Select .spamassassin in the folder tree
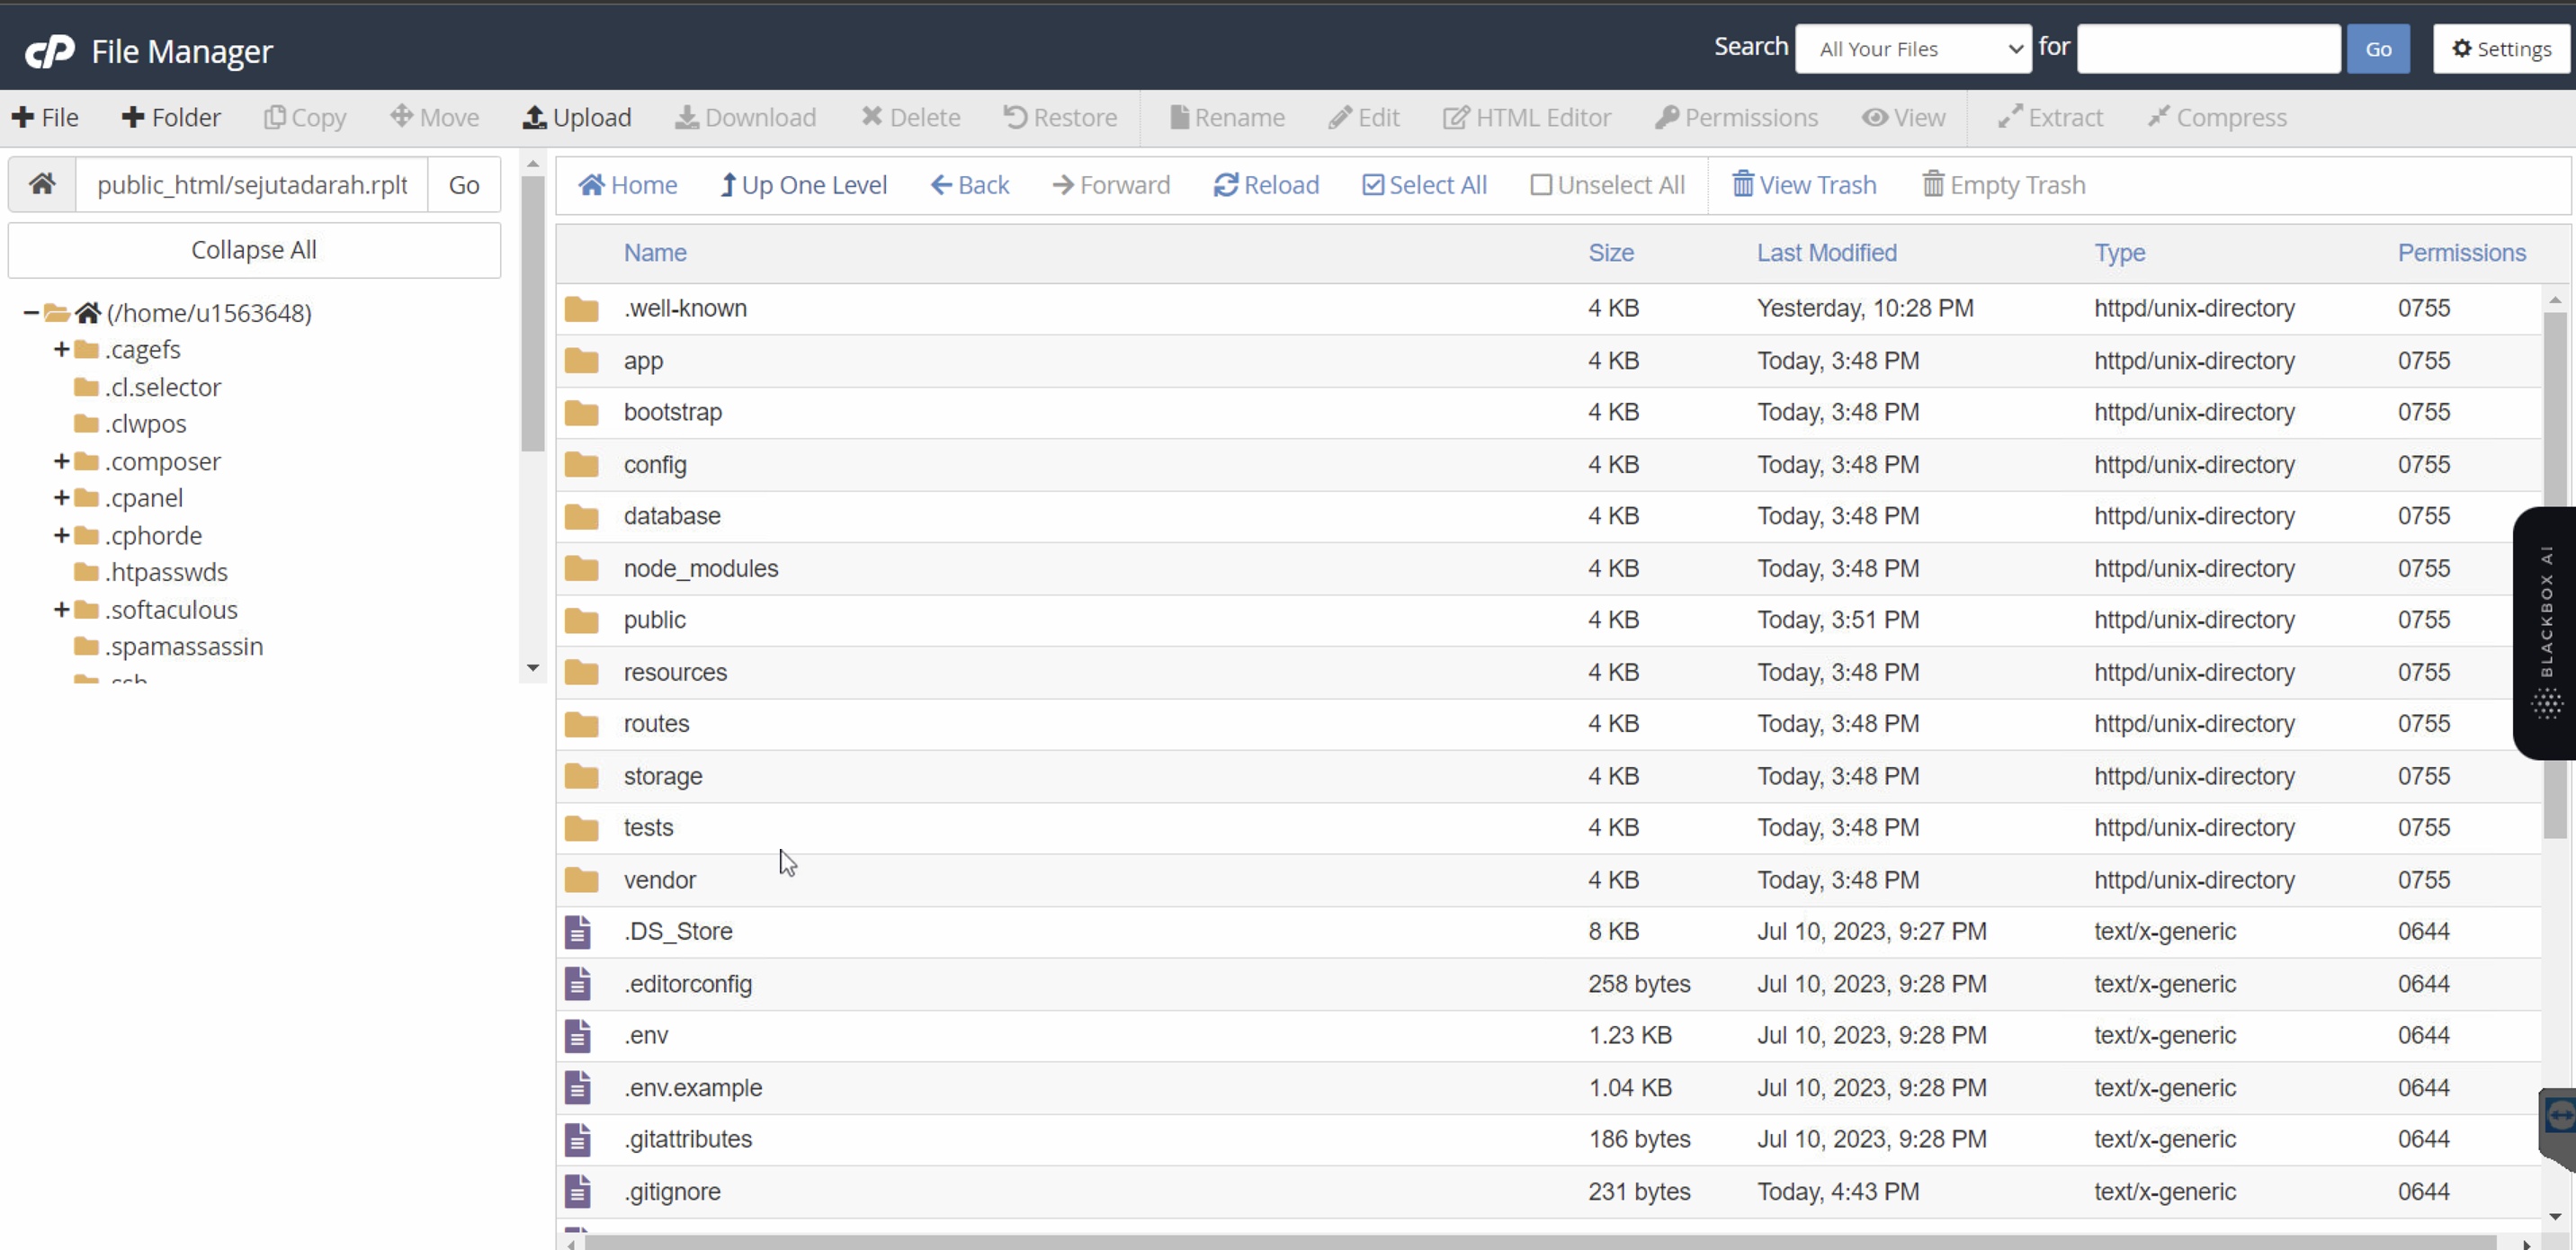 coord(184,646)
